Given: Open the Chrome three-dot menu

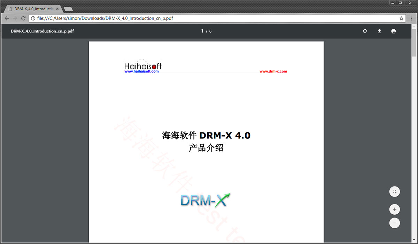Looking at the screenshot, I should [411, 18].
